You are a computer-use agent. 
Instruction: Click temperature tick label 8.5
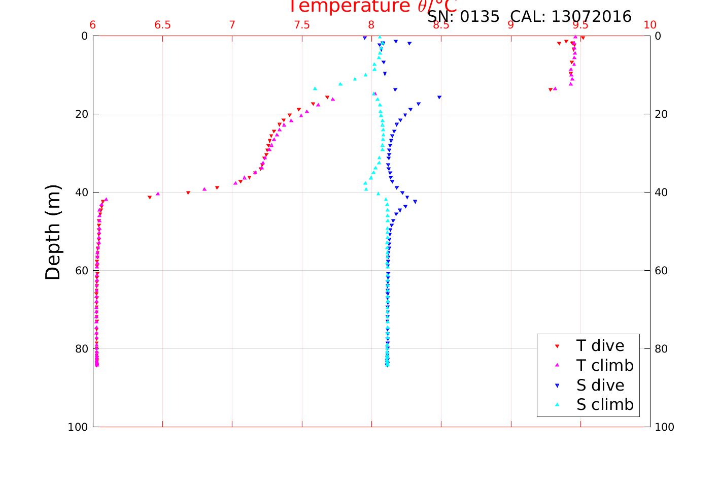(x=441, y=25)
